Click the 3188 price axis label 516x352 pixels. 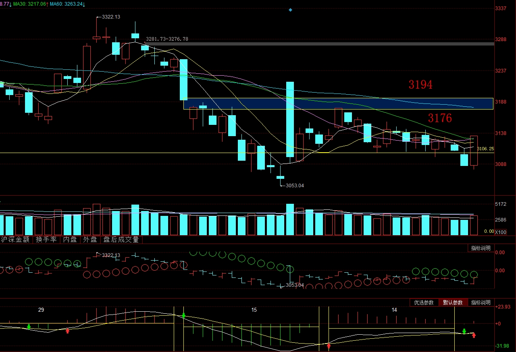point(501,102)
